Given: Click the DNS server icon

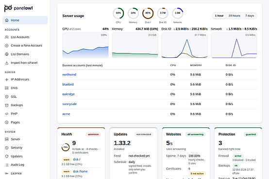Looking at the screenshot, I should [7, 88].
